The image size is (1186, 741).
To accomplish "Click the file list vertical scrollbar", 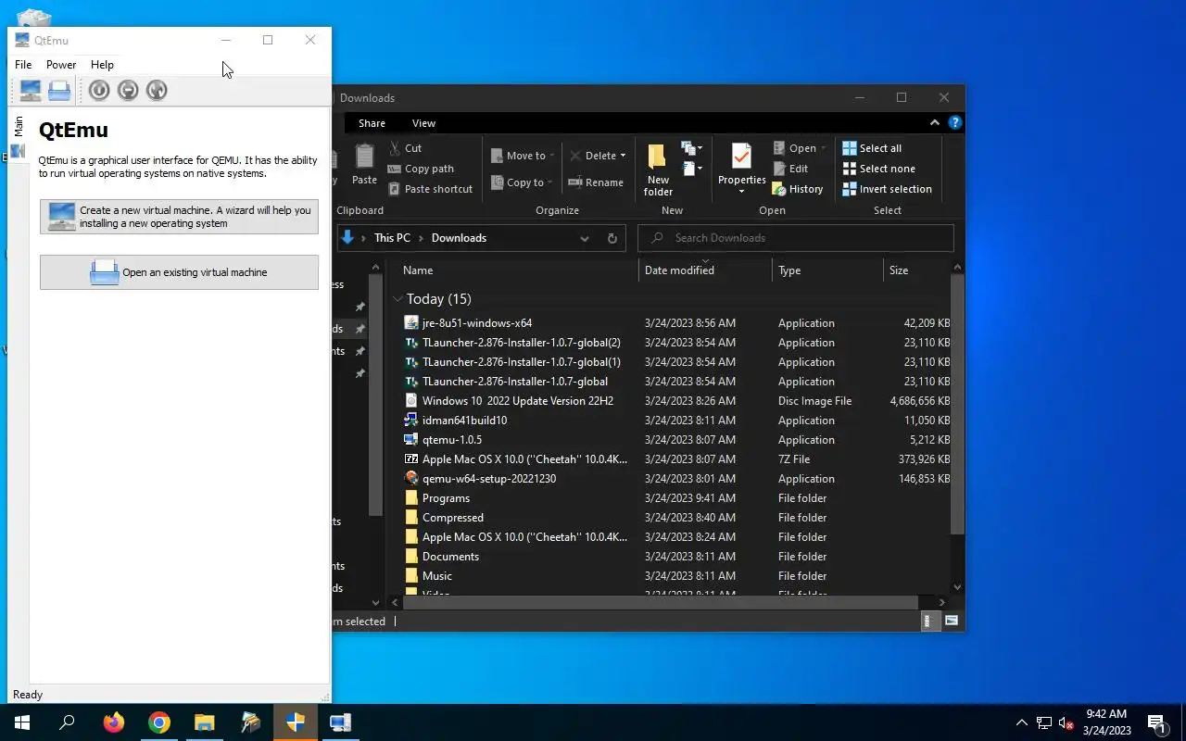I will point(957,404).
